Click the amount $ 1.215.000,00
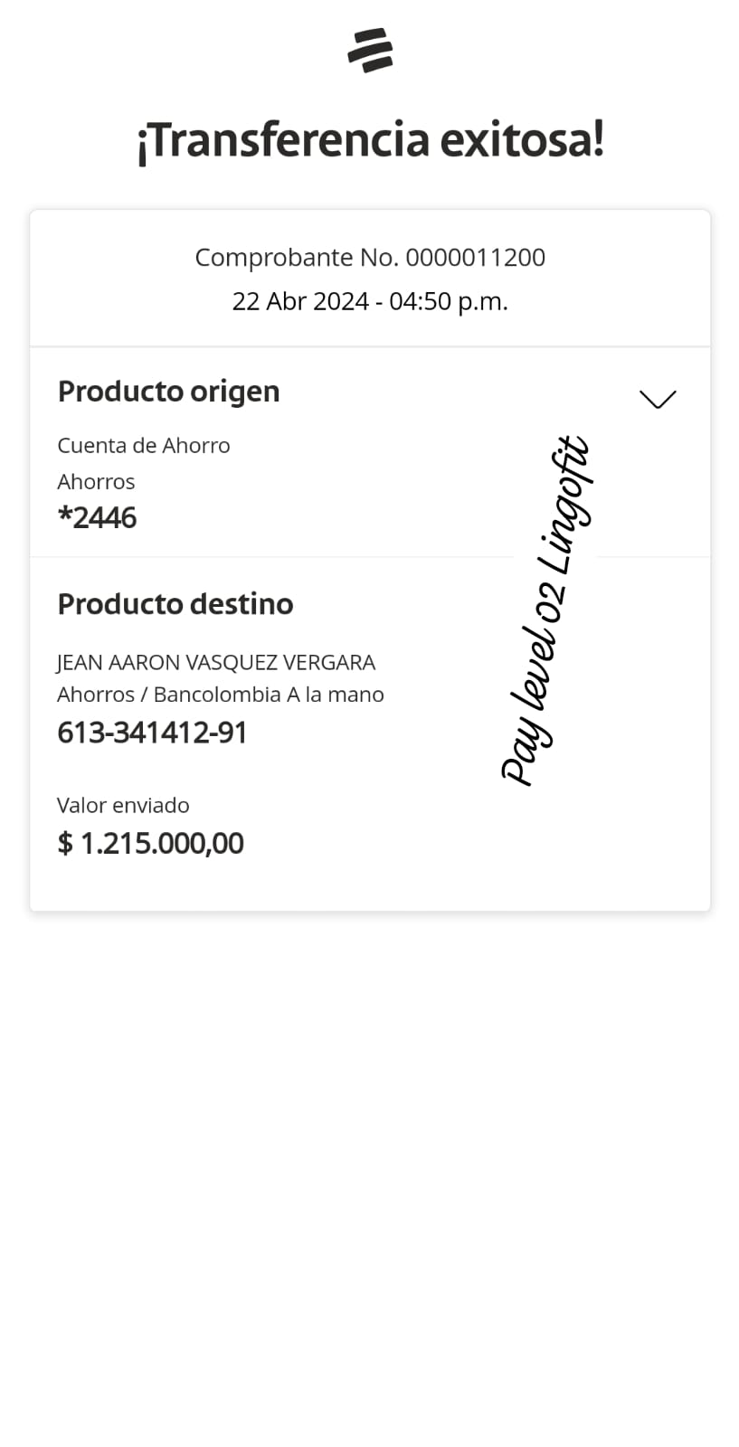This screenshot has width=739, height=1447. point(150,844)
